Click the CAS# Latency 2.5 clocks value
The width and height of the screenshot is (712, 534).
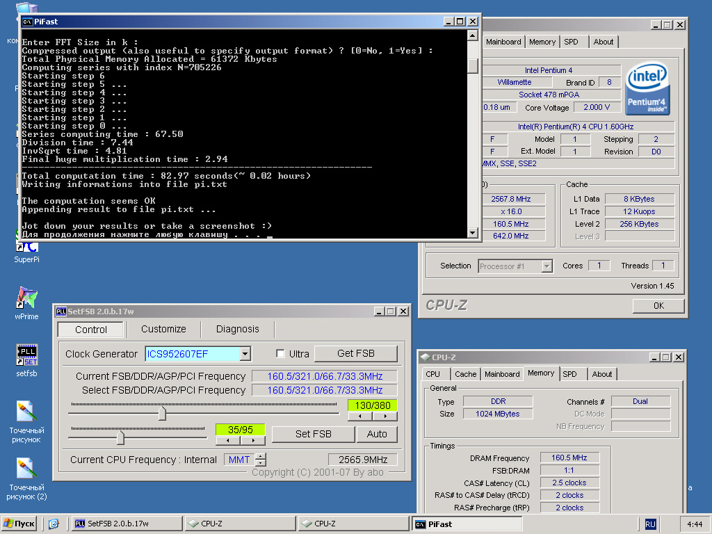[x=569, y=483]
